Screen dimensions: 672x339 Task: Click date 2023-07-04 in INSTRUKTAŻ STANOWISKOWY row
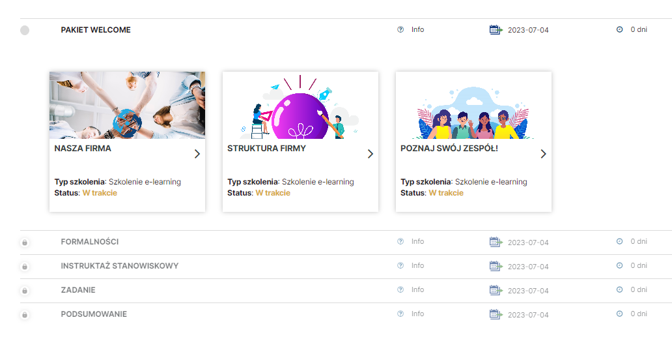tap(528, 267)
